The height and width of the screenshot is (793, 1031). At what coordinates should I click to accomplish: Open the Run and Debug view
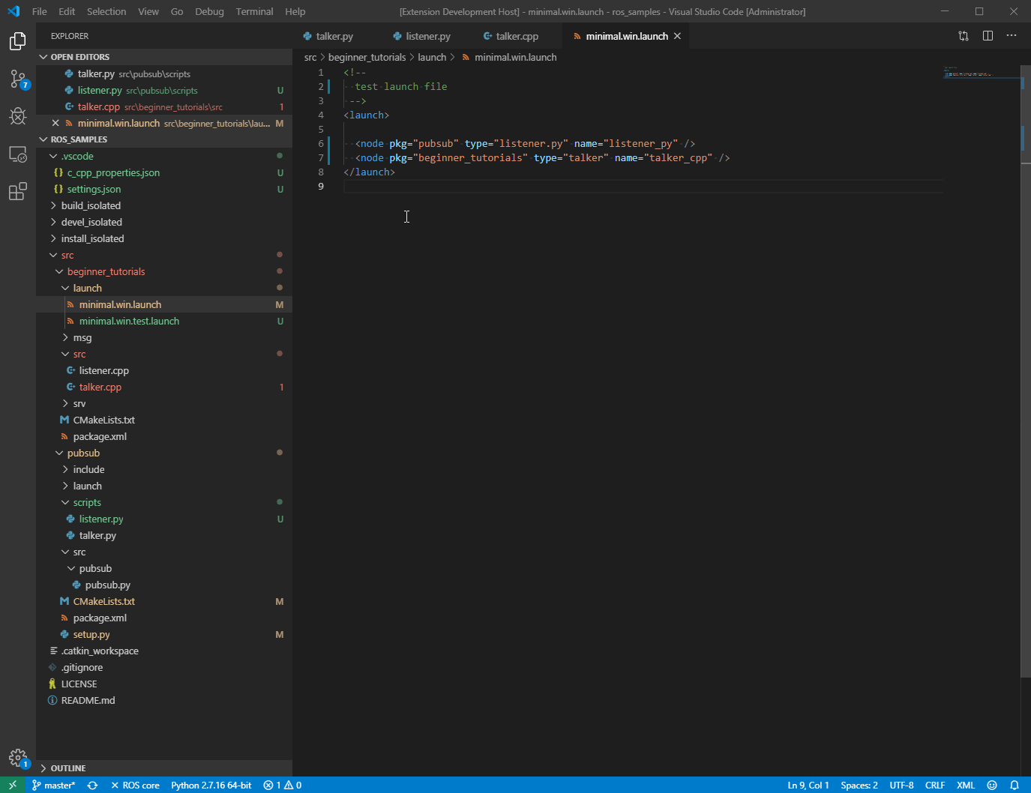[x=17, y=116]
